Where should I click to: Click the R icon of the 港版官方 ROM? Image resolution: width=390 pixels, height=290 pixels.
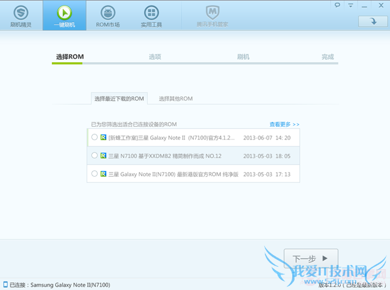click(103, 174)
